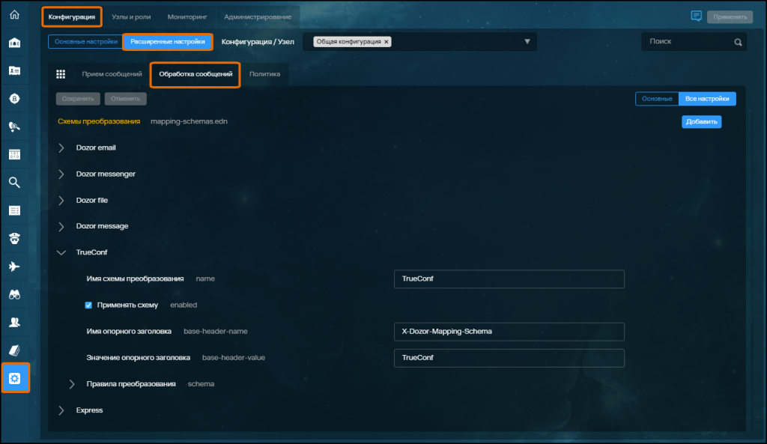Open the Конфигурация / Узел dropdown

527,42
